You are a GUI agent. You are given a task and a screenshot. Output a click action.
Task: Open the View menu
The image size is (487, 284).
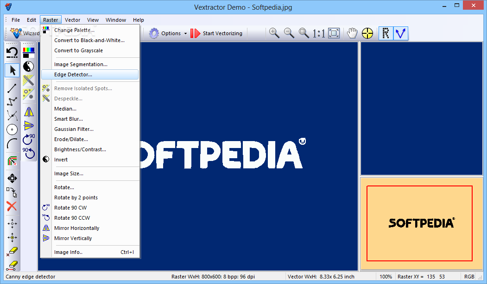(x=93, y=20)
